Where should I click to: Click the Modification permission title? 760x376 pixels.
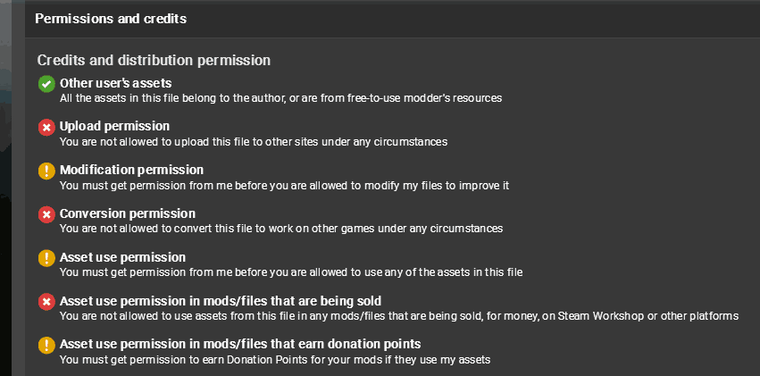point(132,170)
